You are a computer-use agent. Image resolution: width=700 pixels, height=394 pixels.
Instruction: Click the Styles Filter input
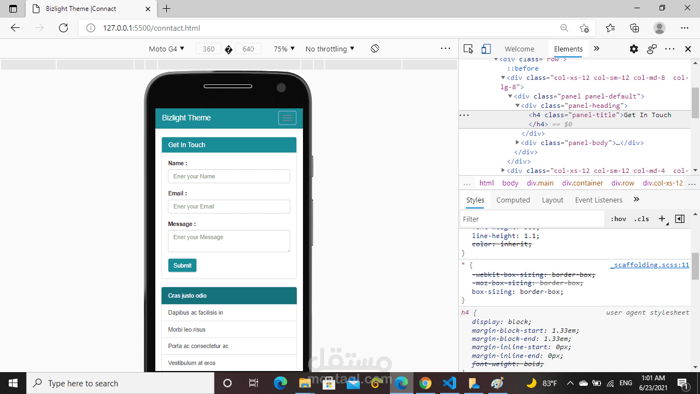(x=532, y=219)
